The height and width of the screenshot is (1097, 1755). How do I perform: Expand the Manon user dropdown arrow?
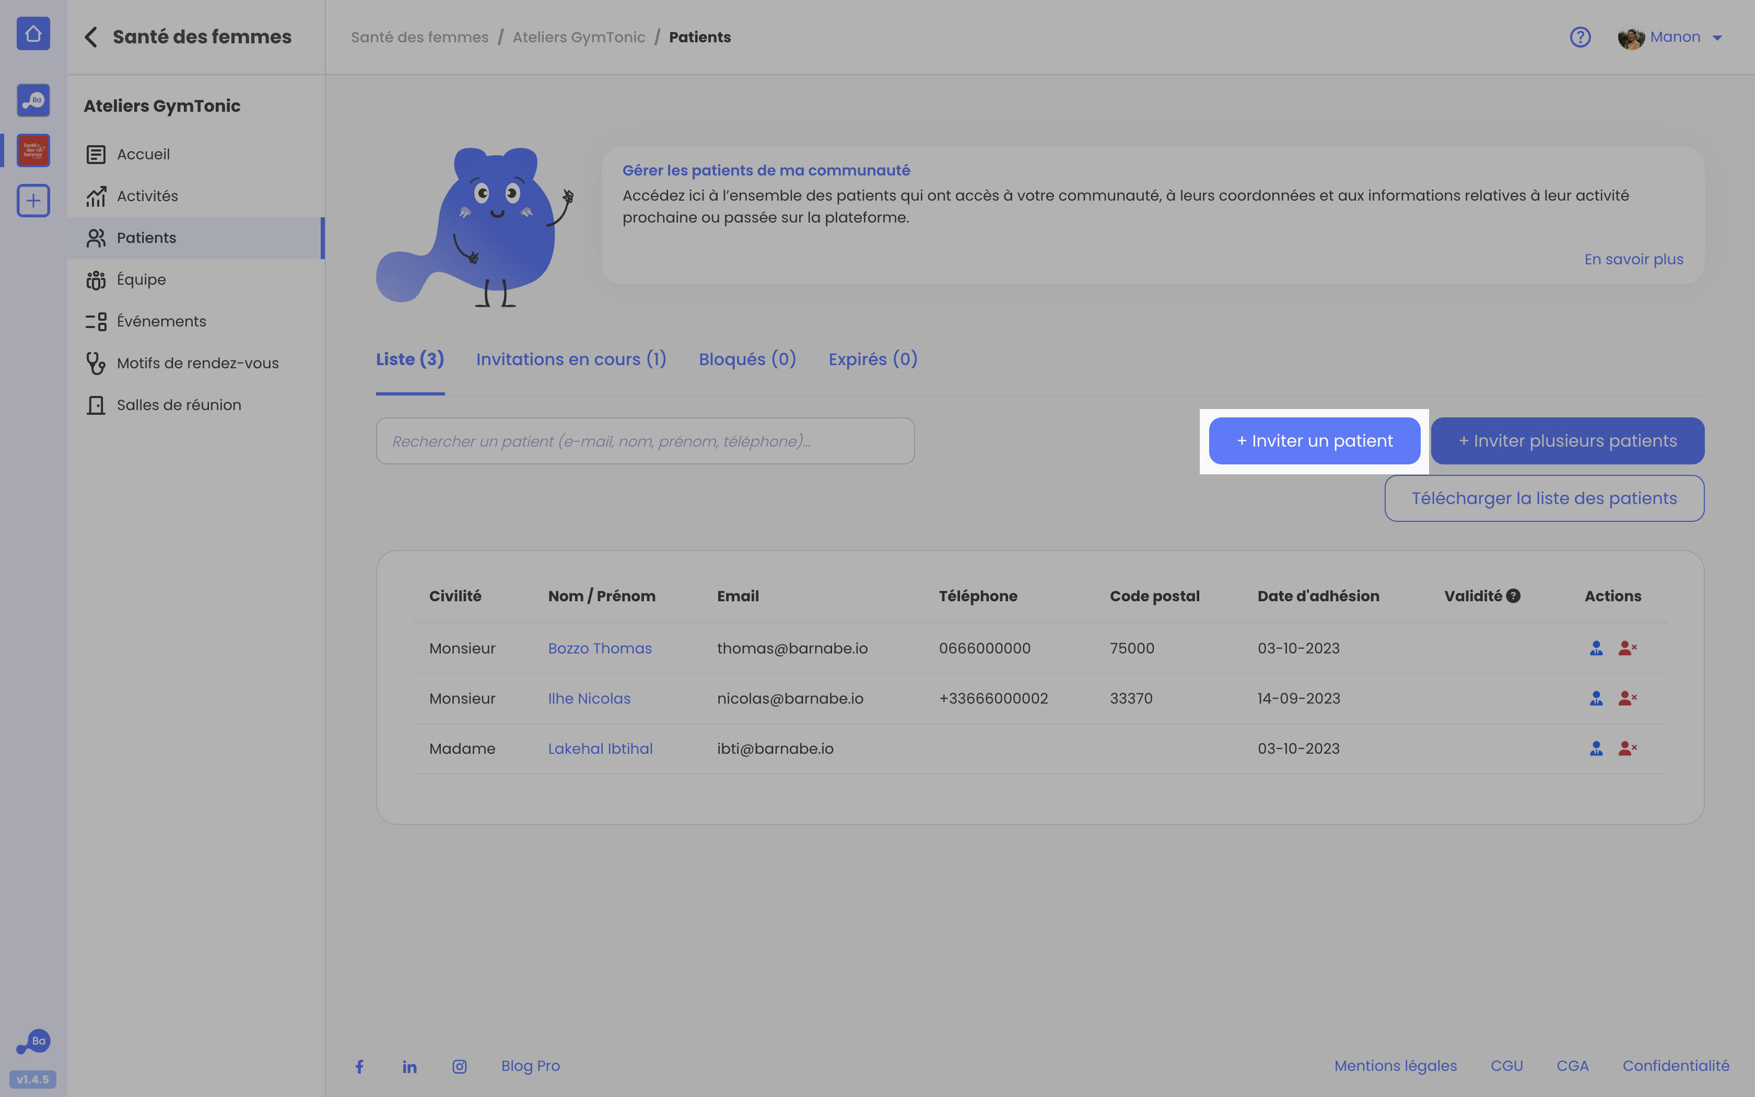(1717, 38)
